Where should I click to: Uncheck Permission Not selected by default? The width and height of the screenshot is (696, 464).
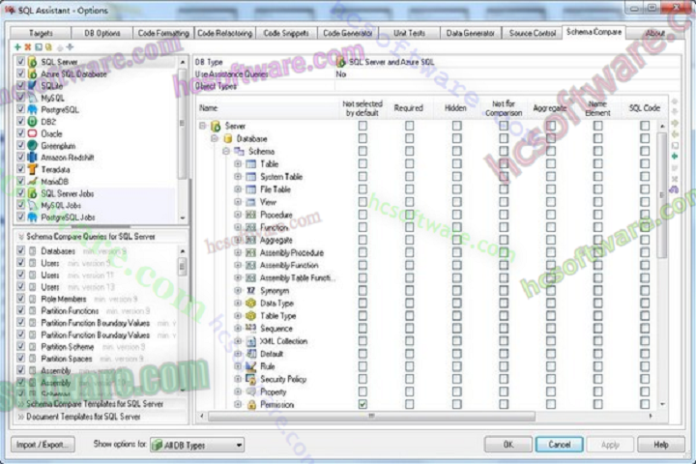click(362, 404)
